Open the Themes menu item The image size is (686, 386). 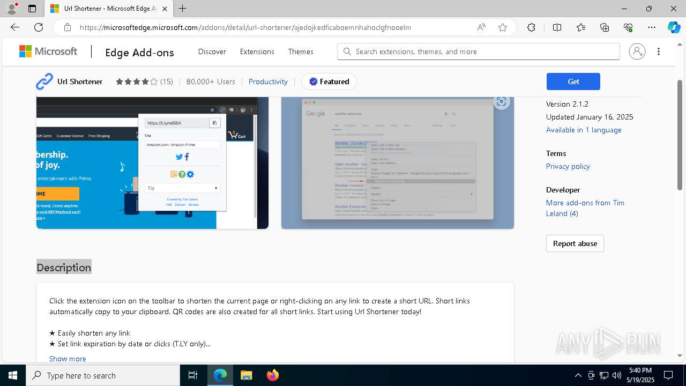coord(301,51)
